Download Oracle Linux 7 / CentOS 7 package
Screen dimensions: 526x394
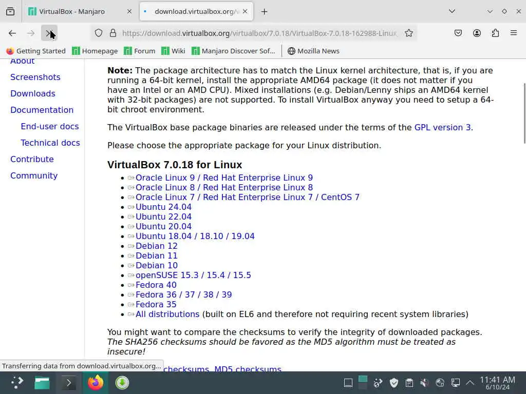click(x=248, y=197)
